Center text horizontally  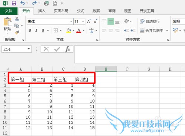[111, 30]
